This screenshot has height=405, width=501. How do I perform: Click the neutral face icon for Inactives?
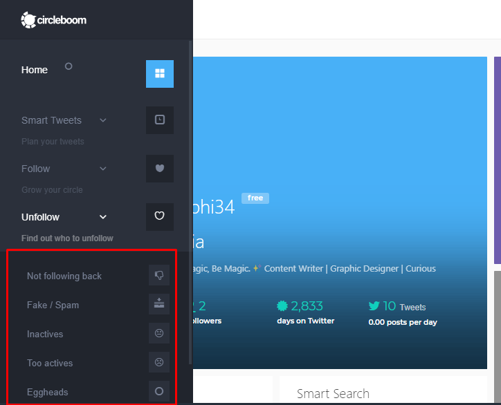click(x=159, y=333)
